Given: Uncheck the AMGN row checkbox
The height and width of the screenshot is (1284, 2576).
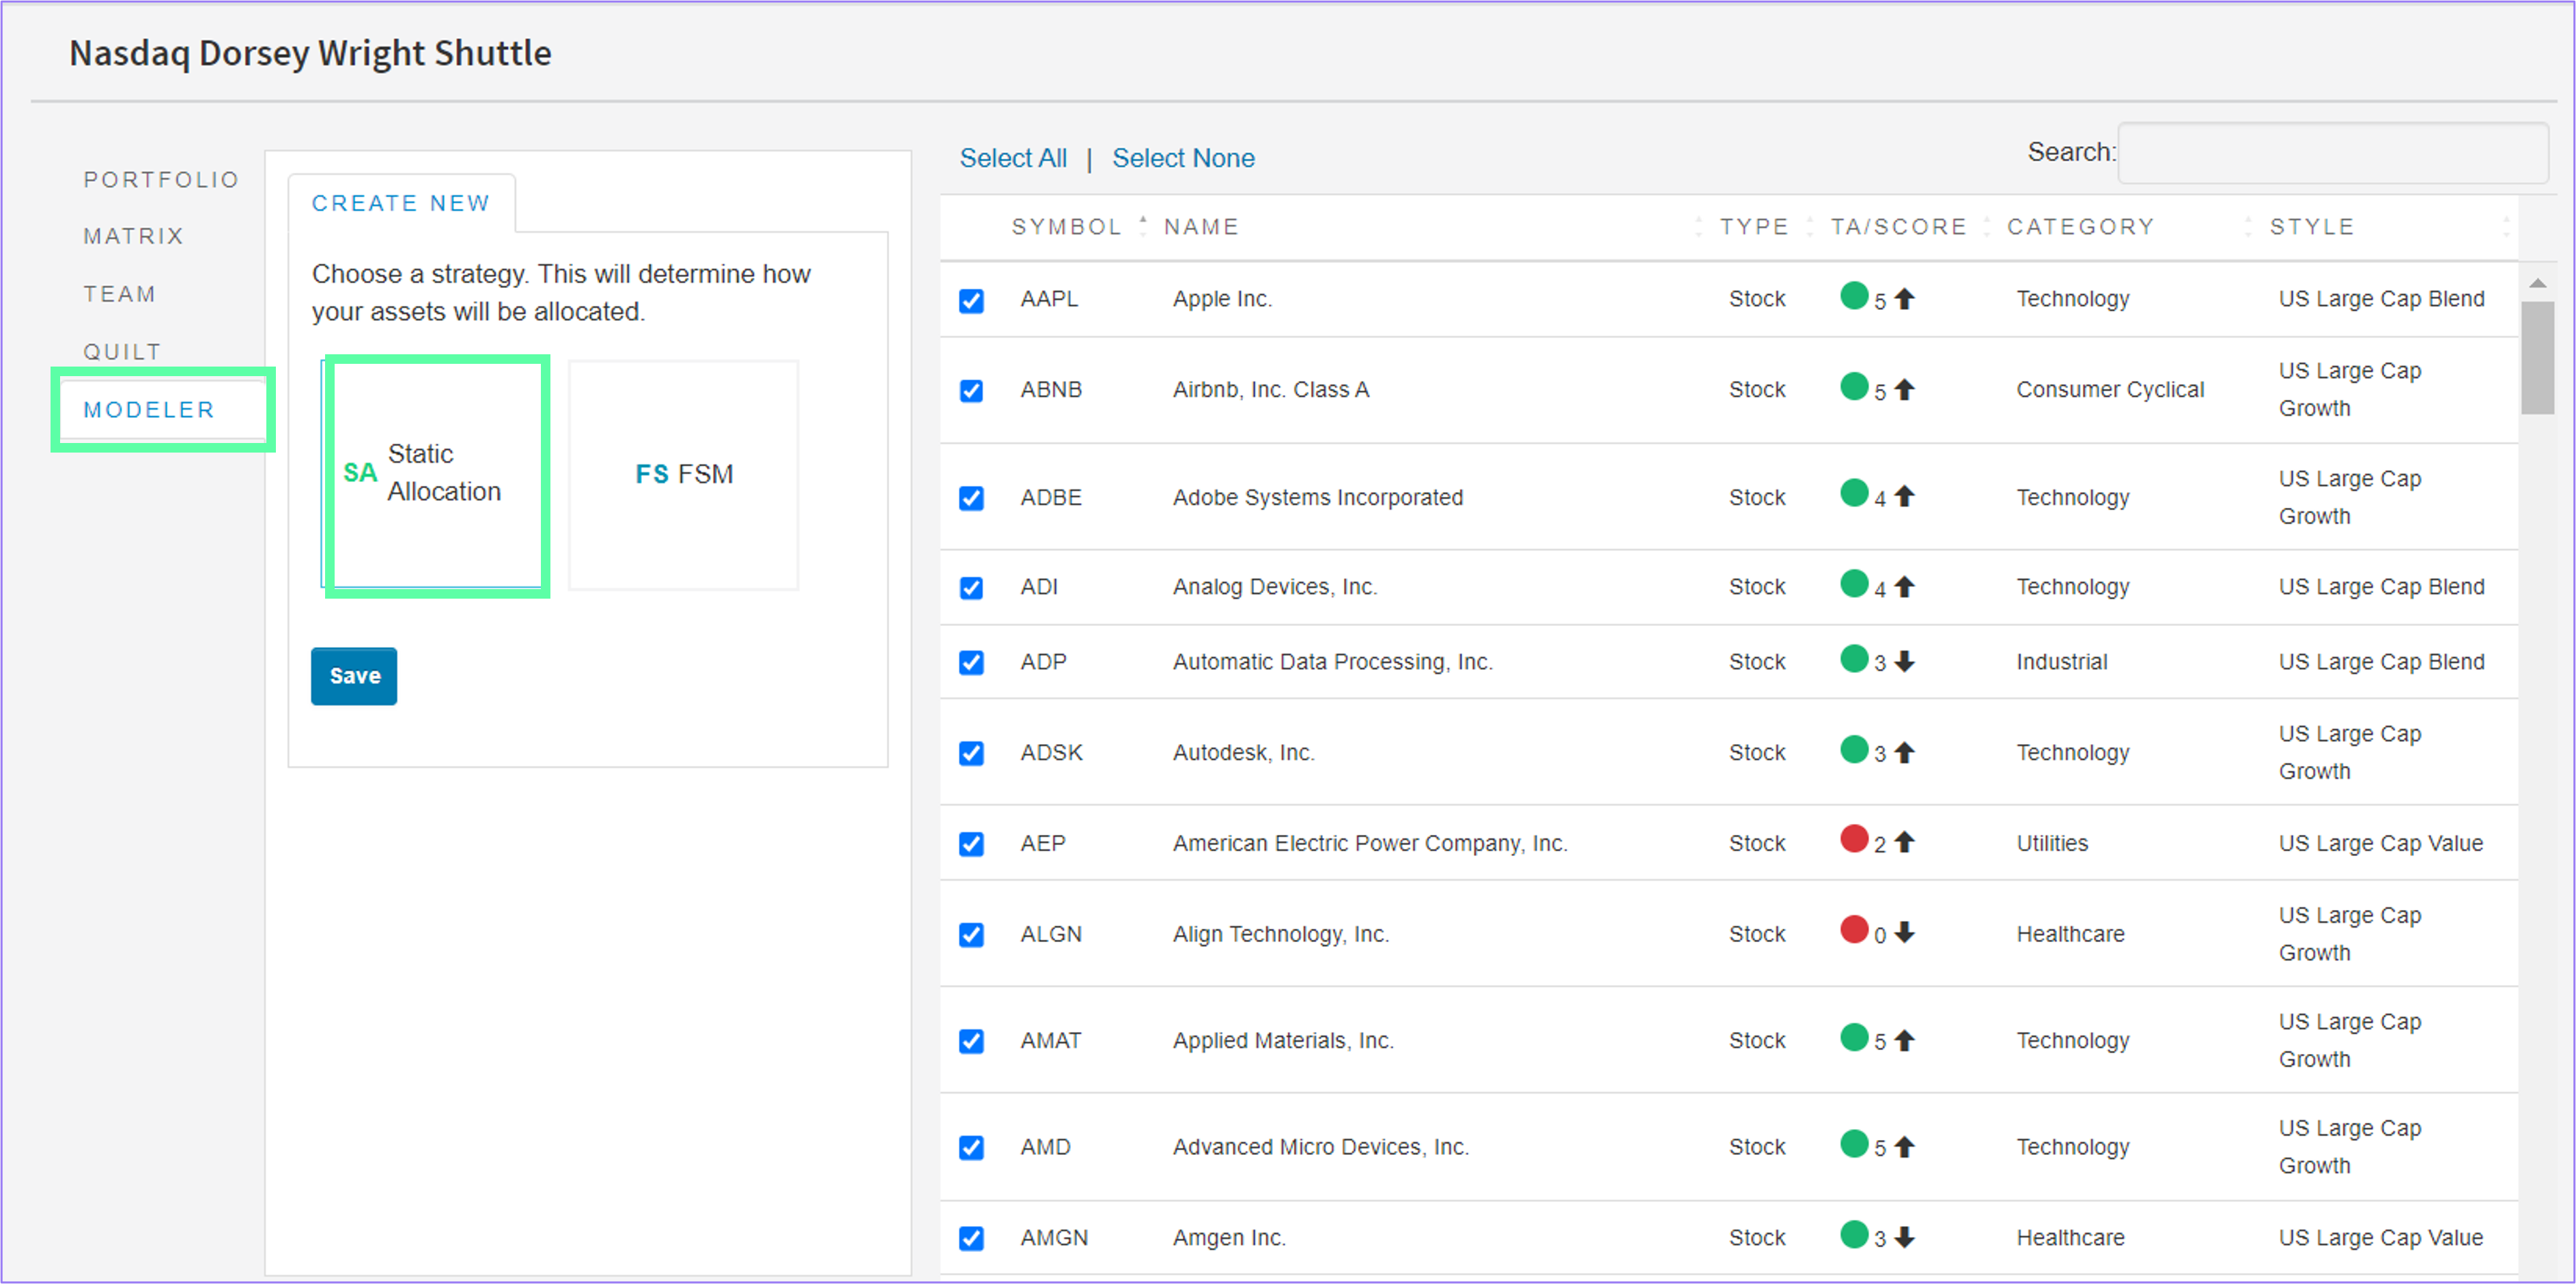Looking at the screenshot, I should [971, 1237].
